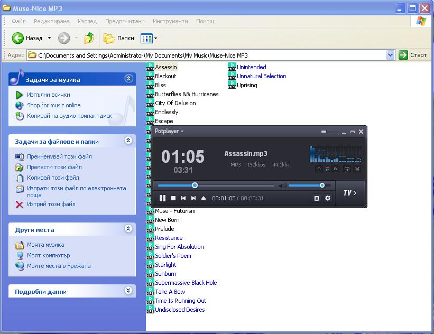Screen dimensions: 434x334
Task: Click the Potplayer volume slider handle
Action: click(322, 185)
